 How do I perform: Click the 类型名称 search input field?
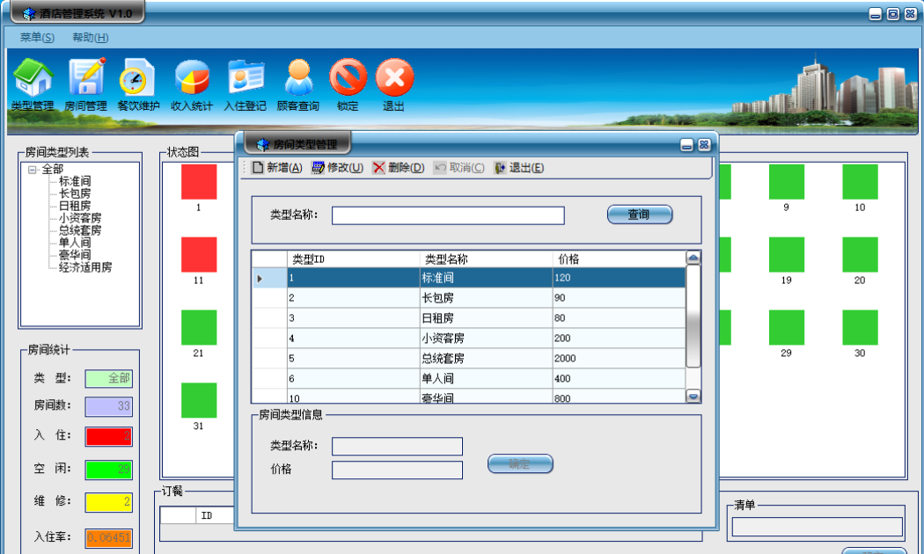448,215
